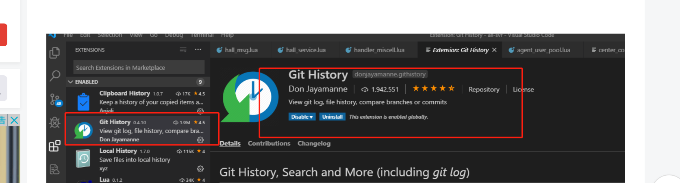Click the large Git History logo

coord(250,97)
